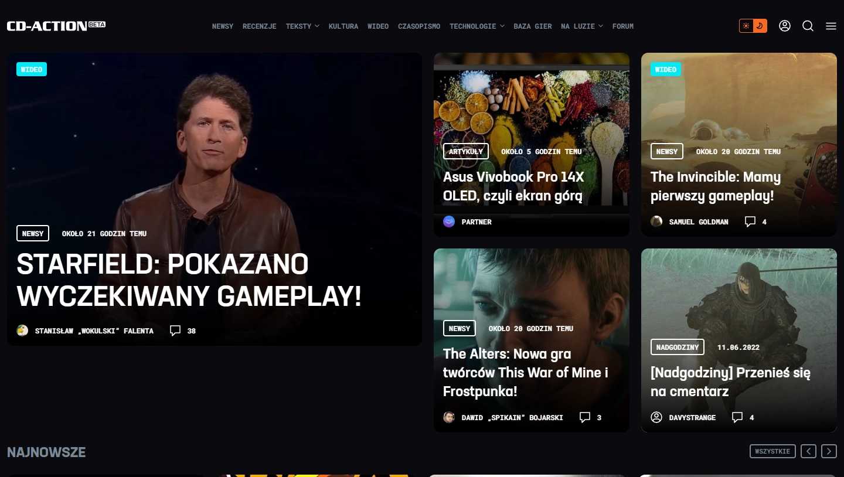The width and height of the screenshot is (844, 477).
Task: Switch to light mode sun toggle
Action: pyautogui.click(x=746, y=26)
